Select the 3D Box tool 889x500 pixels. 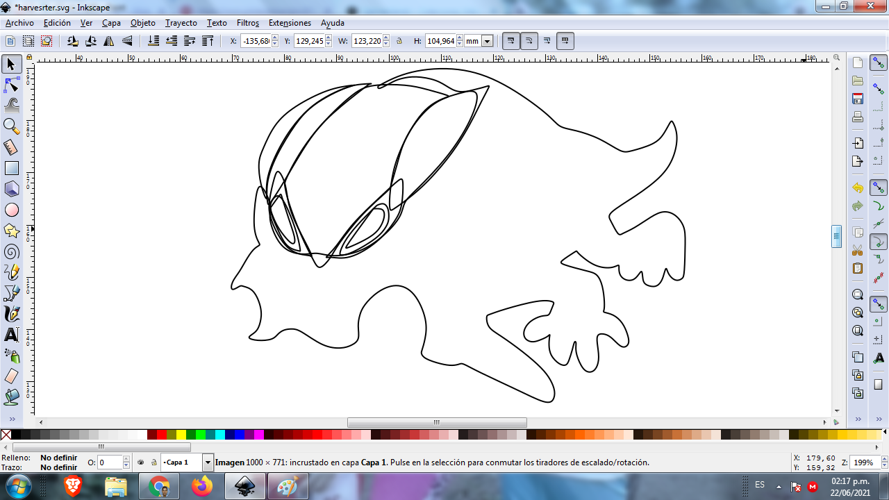point(11,189)
